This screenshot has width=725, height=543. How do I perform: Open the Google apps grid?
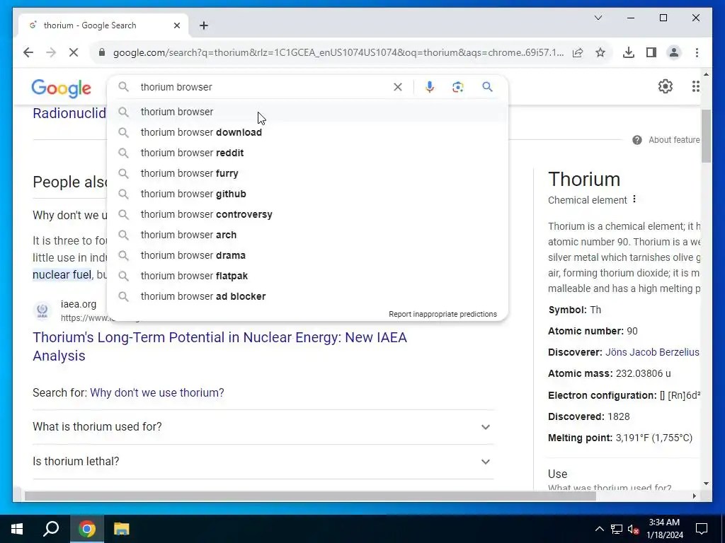695,86
